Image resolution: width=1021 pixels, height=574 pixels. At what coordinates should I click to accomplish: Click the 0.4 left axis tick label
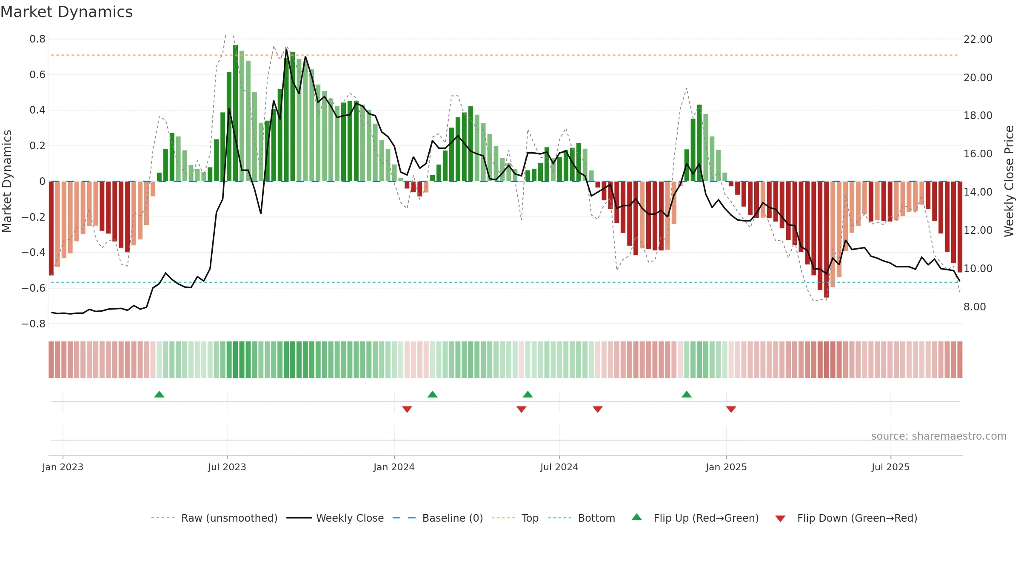pos(37,110)
